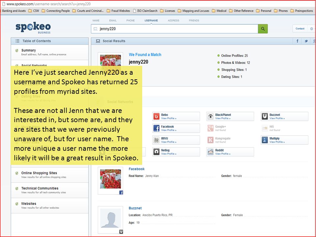316x237 pixels.
Task: Open Connecting People bookmark folder
Action: (x=56, y=11)
